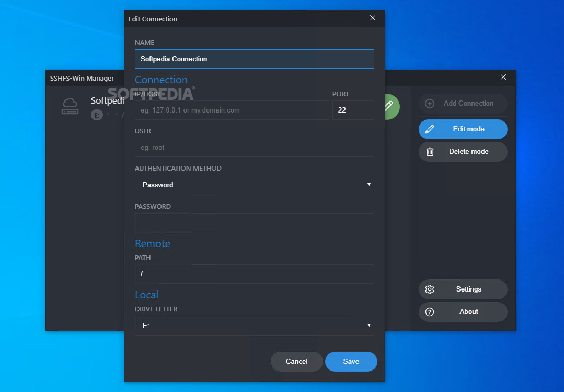Click the plus circle icon on Add Connection
The height and width of the screenshot is (392, 564).
pos(430,104)
